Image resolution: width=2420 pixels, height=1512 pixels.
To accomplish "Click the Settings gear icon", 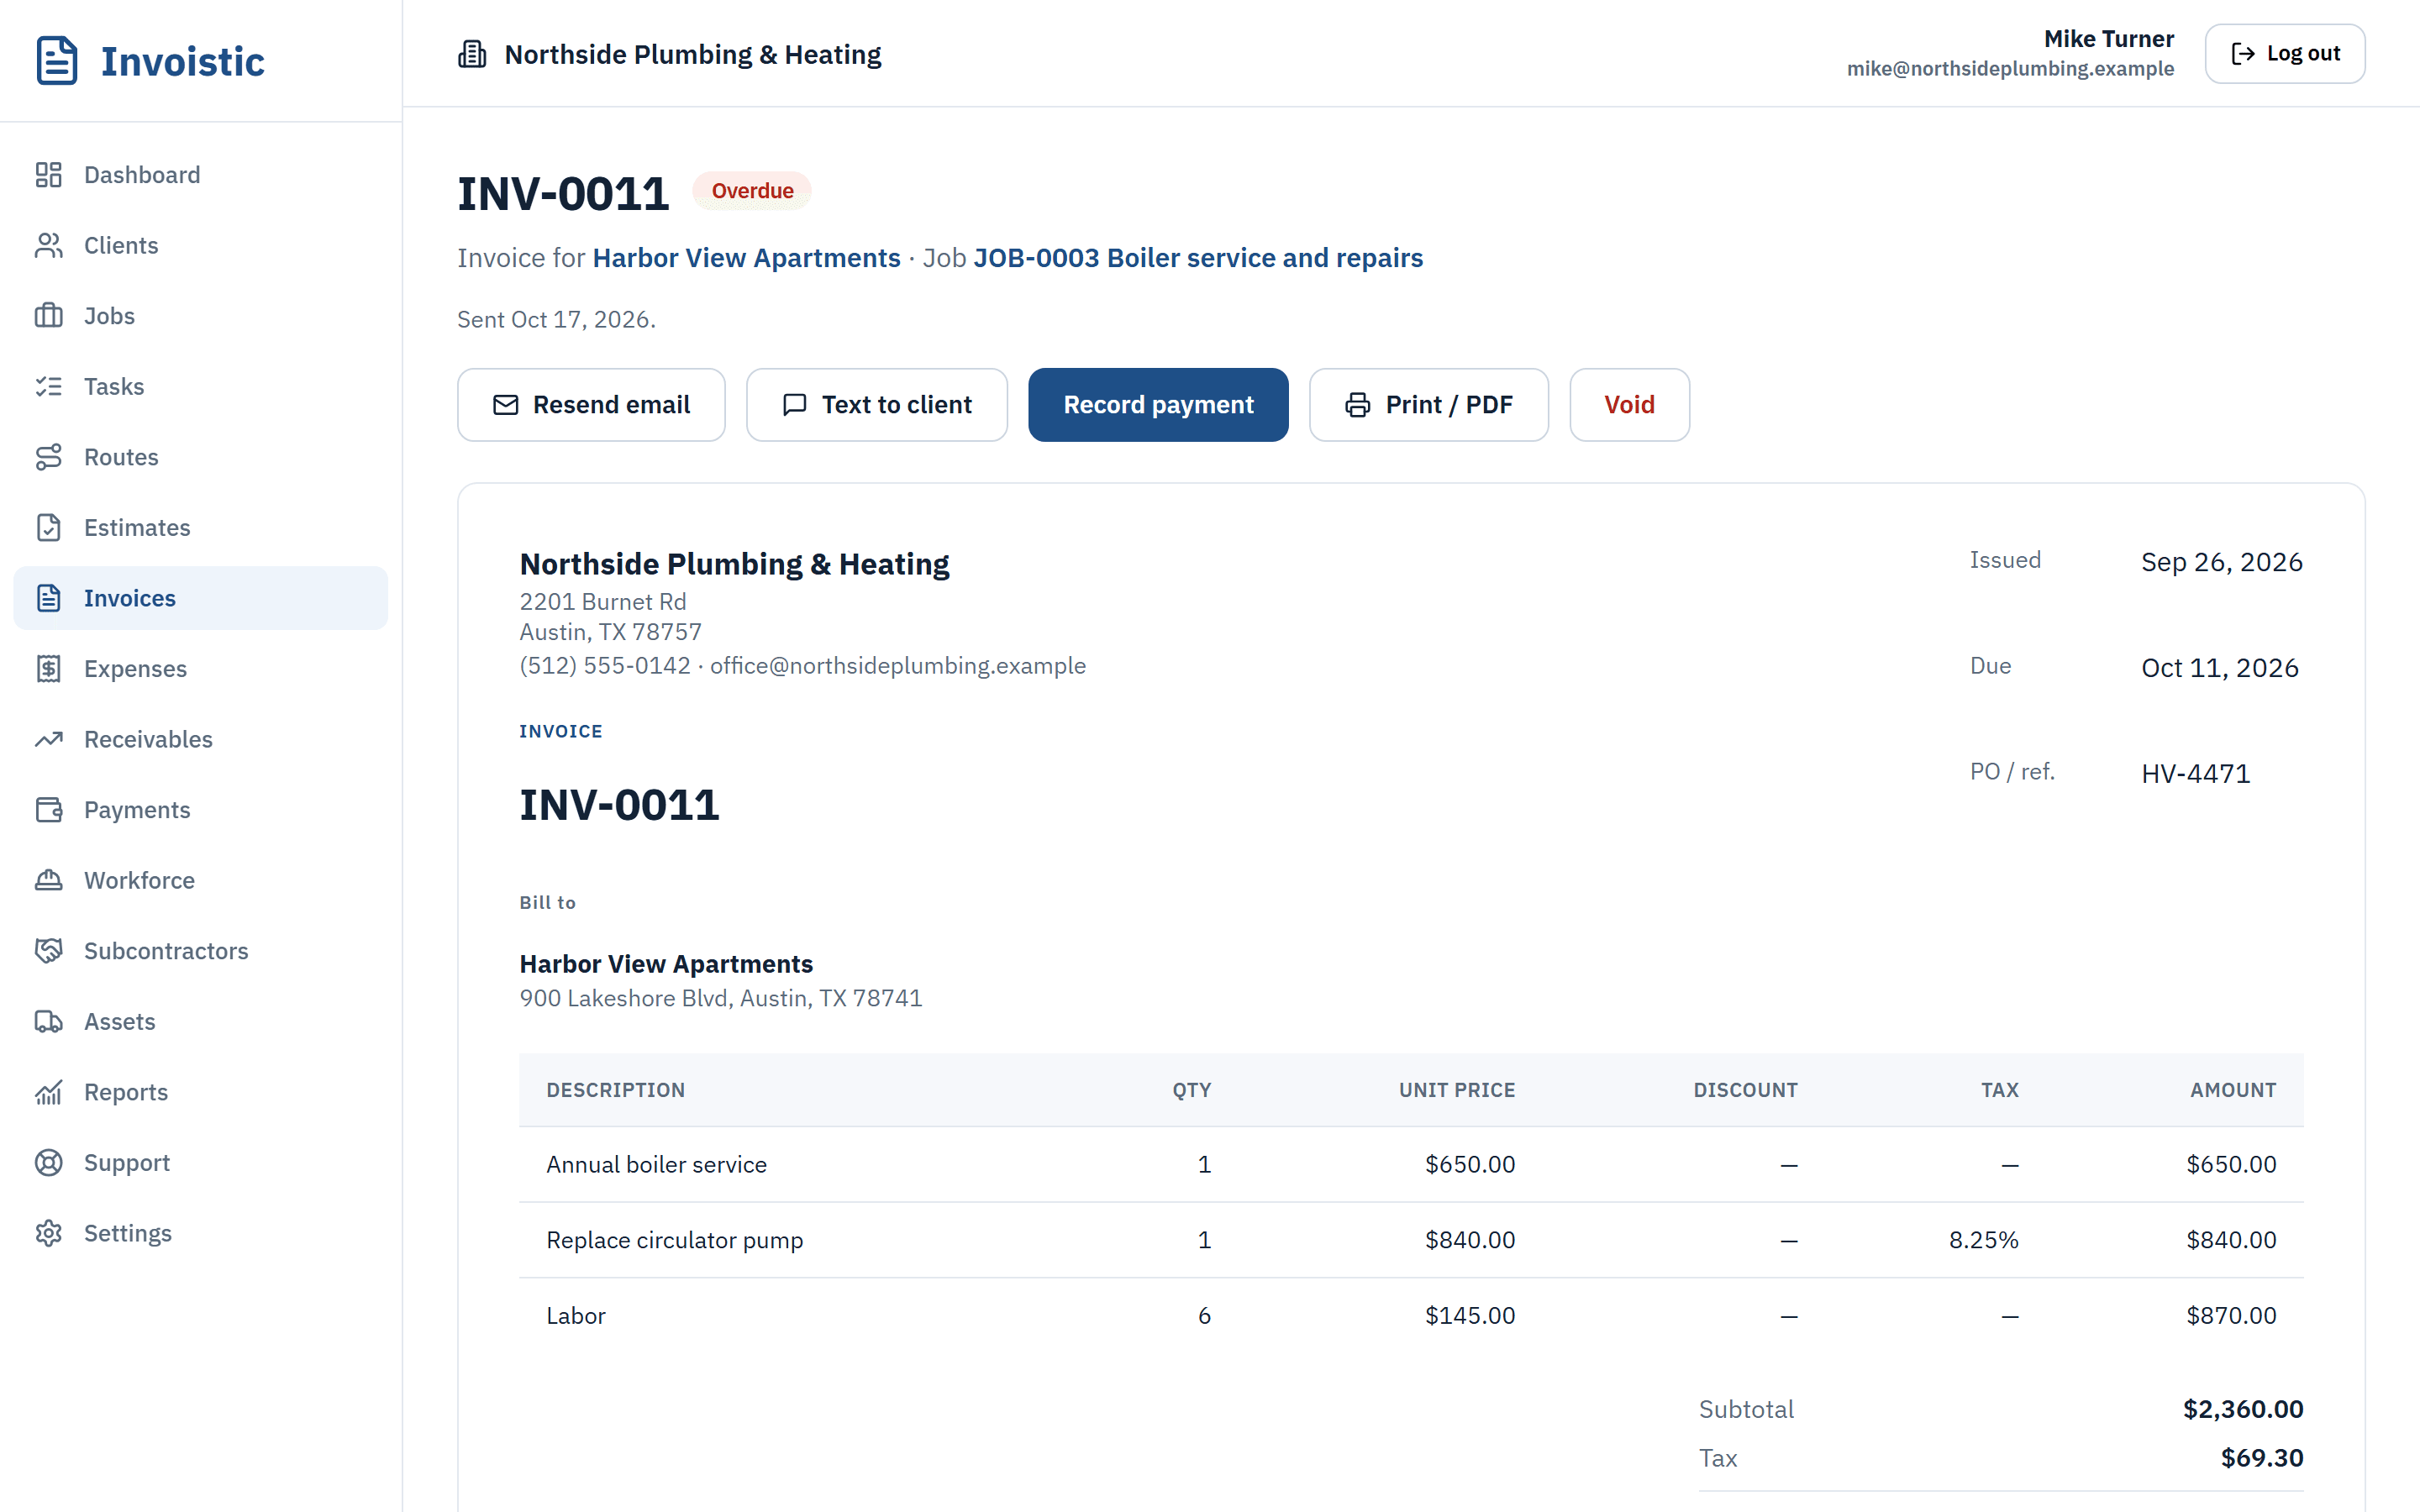I will pos(48,1233).
